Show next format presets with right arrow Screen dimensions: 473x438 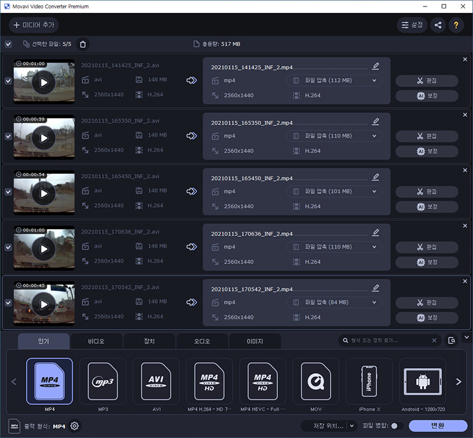[x=459, y=382]
